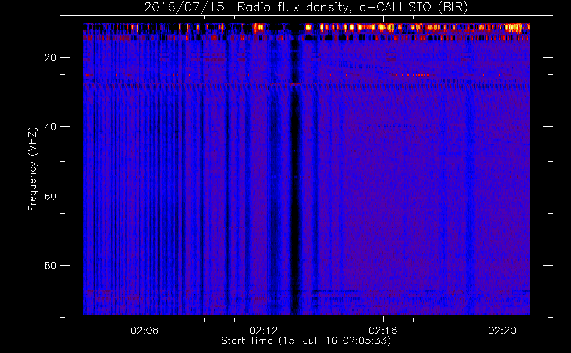571x353 pixels.
Task: Click the '40' frequency tick label
Action: 50,127
